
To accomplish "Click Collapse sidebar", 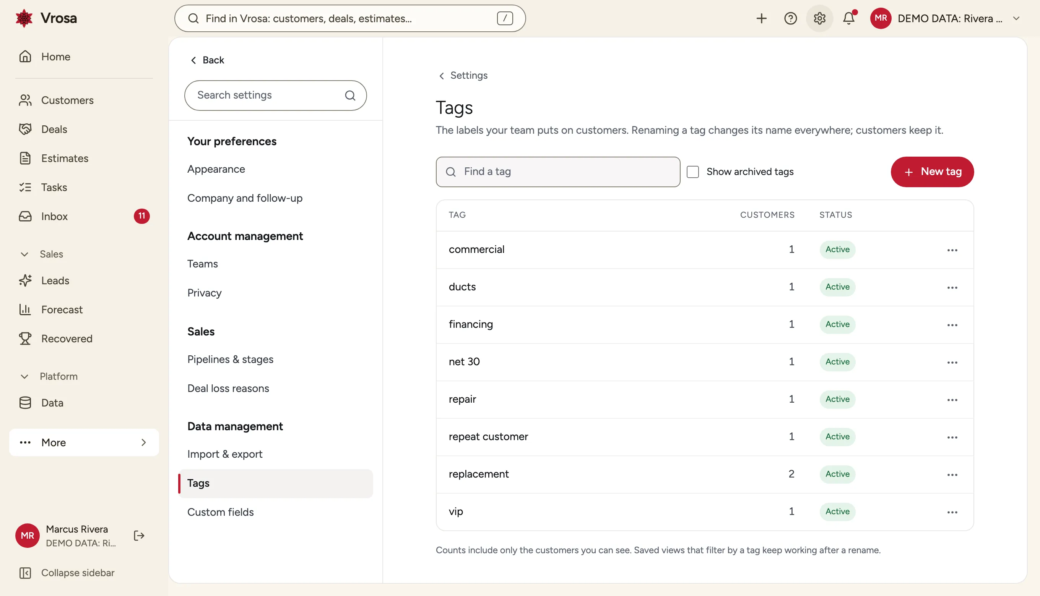I will [67, 573].
